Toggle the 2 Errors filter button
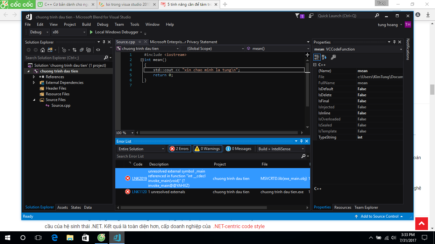 (x=179, y=149)
